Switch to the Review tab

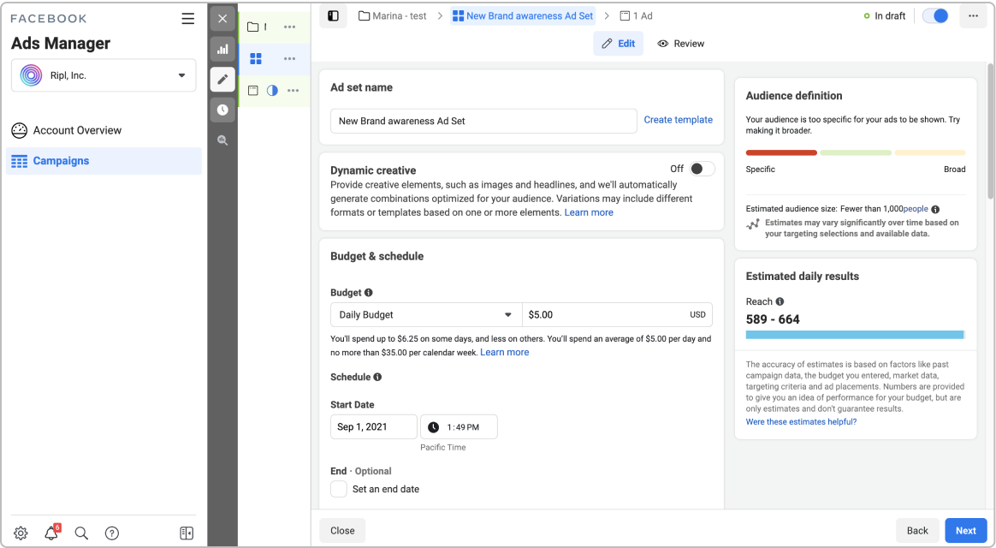pos(681,43)
